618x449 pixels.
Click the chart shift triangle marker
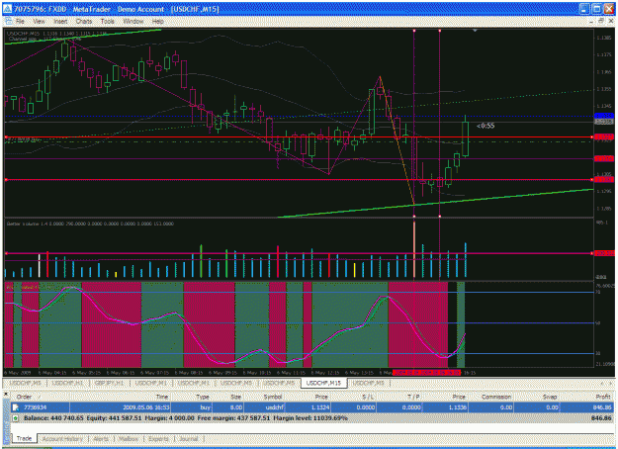coord(475,31)
